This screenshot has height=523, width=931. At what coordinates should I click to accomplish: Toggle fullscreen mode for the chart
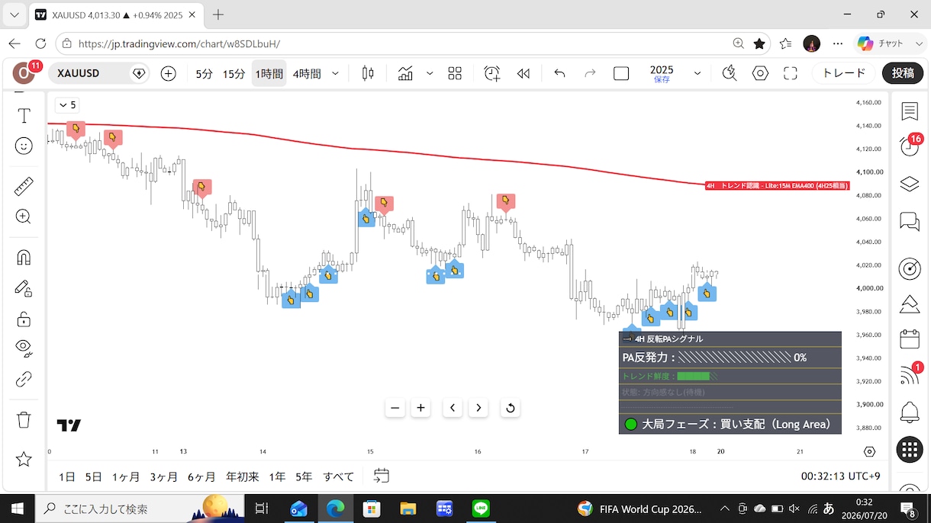(x=791, y=73)
